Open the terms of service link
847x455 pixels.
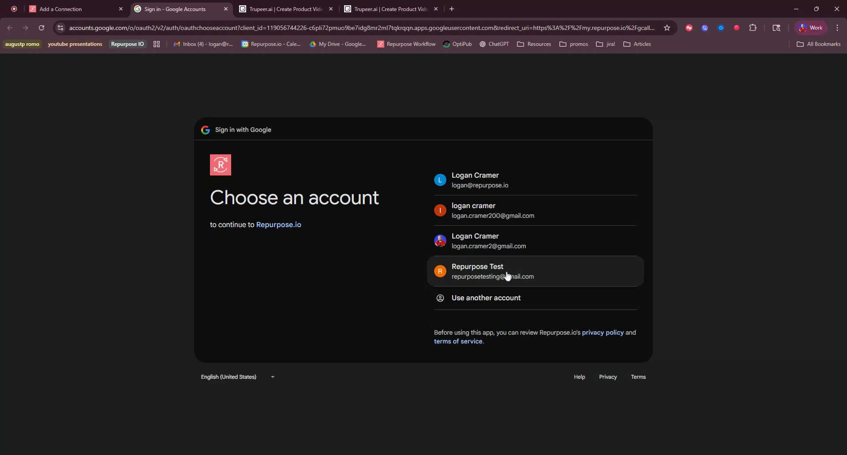tap(458, 341)
